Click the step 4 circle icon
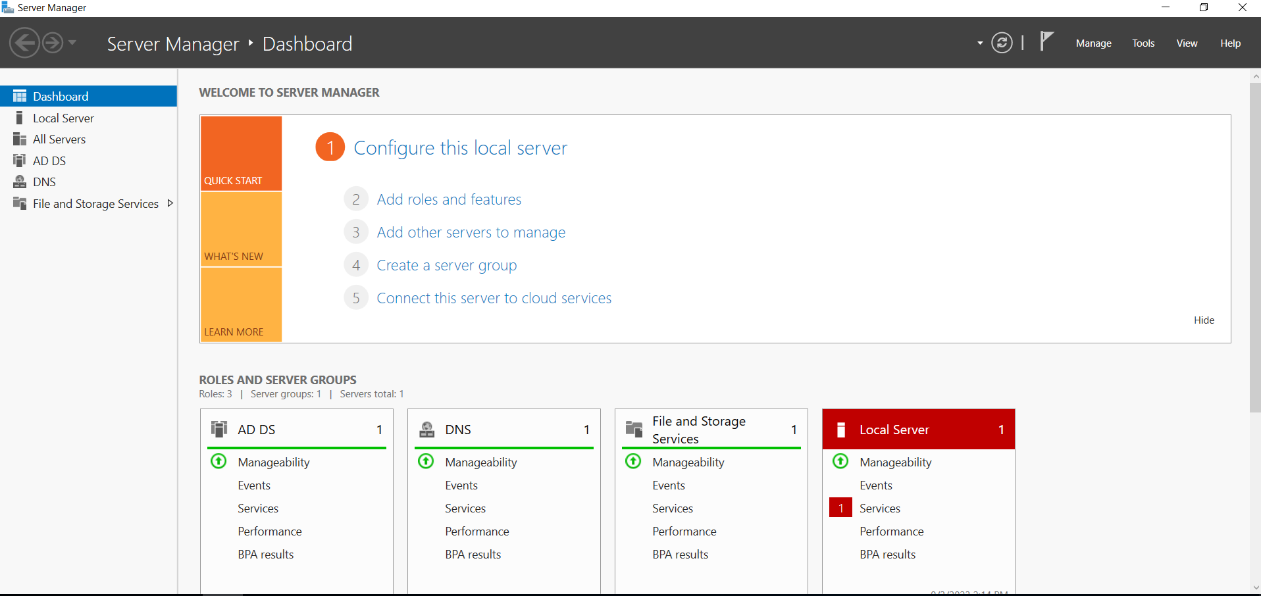 click(x=356, y=265)
